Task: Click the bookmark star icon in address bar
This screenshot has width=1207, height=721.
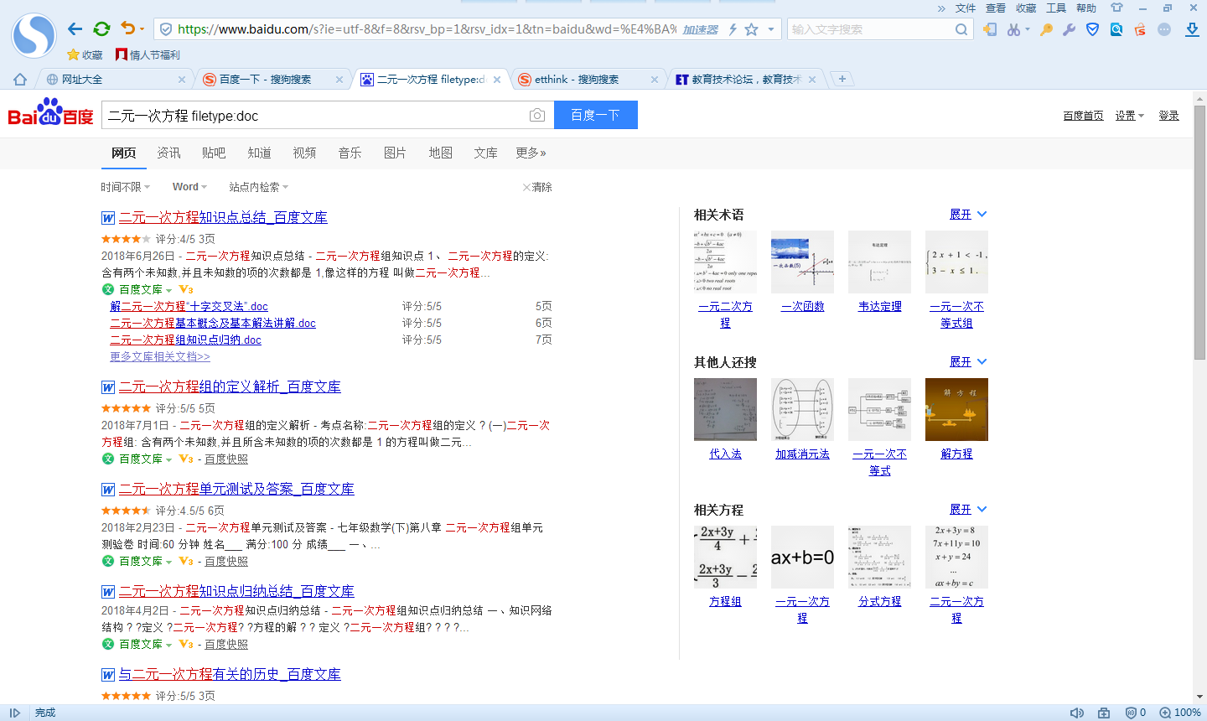Action: click(x=752, y=29)
